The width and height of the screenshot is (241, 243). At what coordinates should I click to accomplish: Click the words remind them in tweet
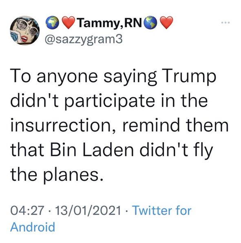pos(175,125)
